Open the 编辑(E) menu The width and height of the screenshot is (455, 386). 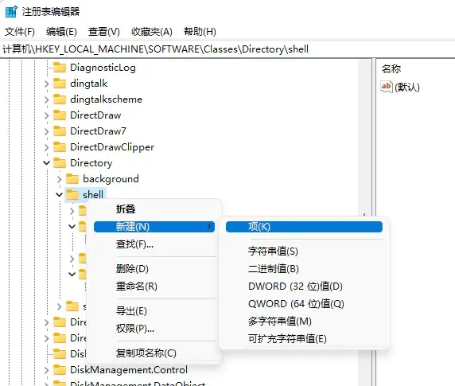click(x=61, y=32)
